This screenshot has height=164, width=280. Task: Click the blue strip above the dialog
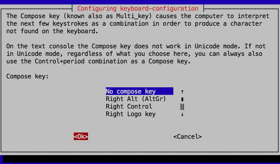click(x=140, y=2)
